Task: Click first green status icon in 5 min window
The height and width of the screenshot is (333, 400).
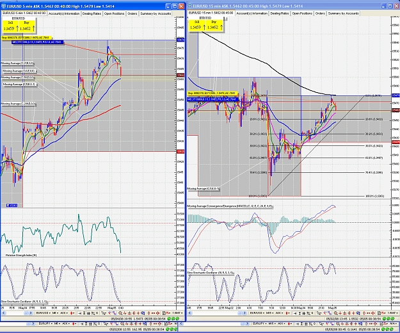Action: tap(168, 319)
